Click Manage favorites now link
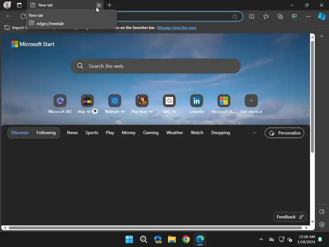Screen dimensions: 329x247 [177, 28]
